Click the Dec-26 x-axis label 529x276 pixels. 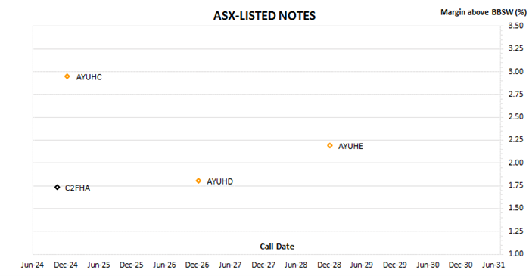[x=197, y=265]
